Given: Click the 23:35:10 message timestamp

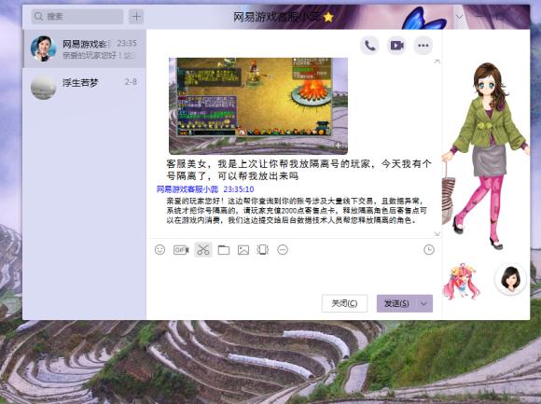Looking at the screenshot, I should point(239,189).
